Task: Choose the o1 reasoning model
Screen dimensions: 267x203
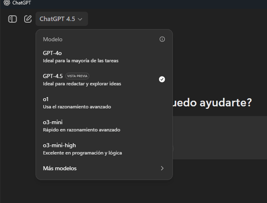Action: pyautogui.click(x=104, y=103)
